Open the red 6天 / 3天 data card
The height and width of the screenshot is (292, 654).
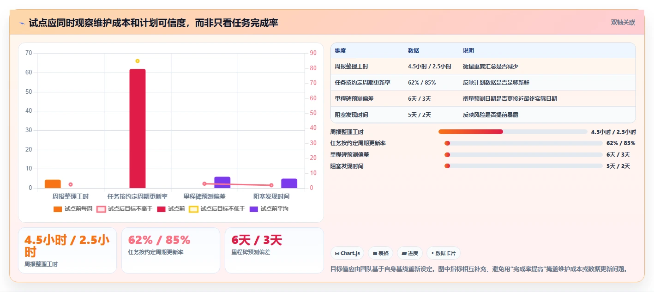pos(274,250)
